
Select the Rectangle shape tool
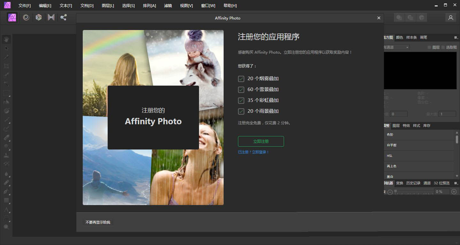[x=6, y=201]
